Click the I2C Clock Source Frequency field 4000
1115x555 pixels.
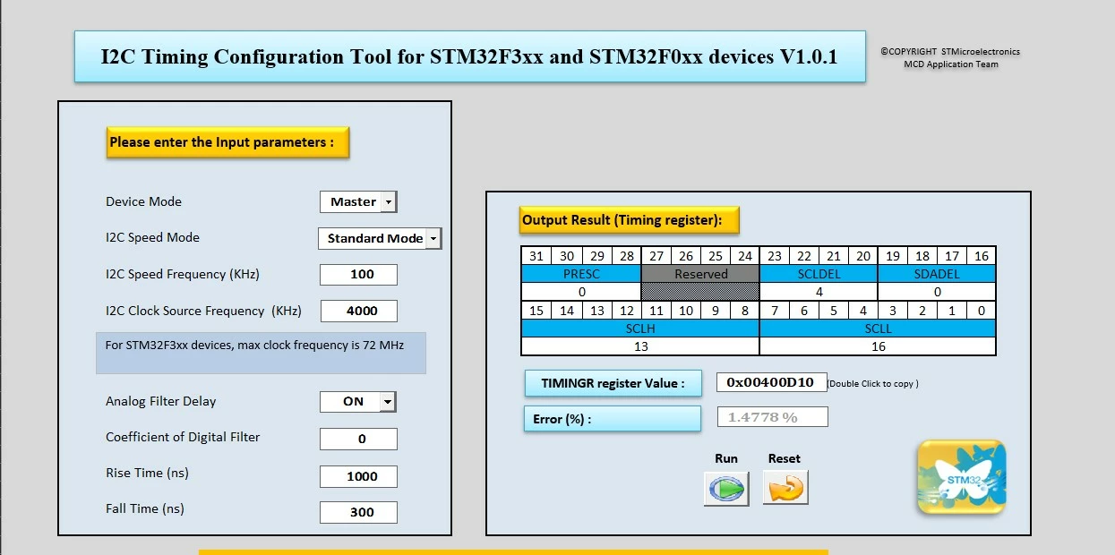coord(358,311)
